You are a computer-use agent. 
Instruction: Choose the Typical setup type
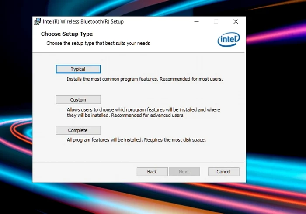coord(78,69)
